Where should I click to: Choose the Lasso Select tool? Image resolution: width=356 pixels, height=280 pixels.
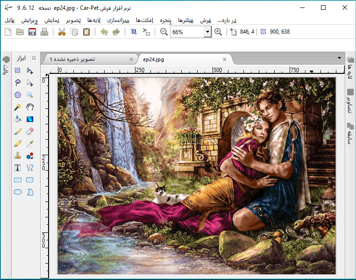coord(18,82)
